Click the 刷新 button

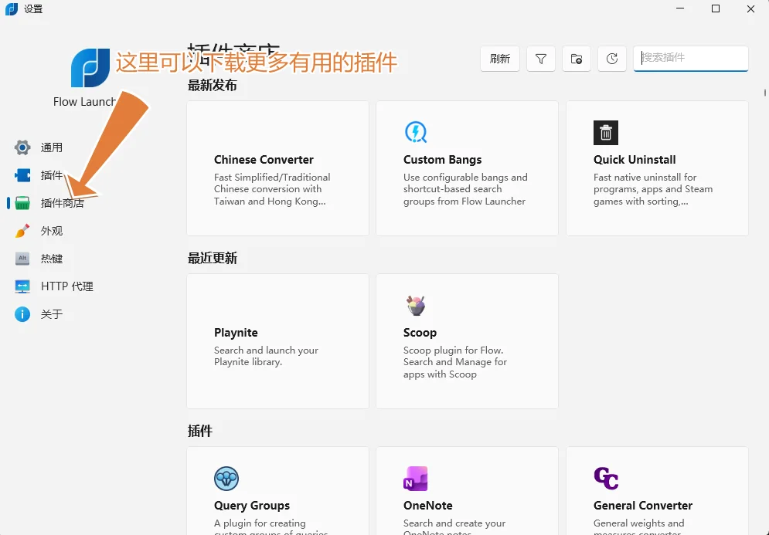pyautogui.click(x=500, y=59)
